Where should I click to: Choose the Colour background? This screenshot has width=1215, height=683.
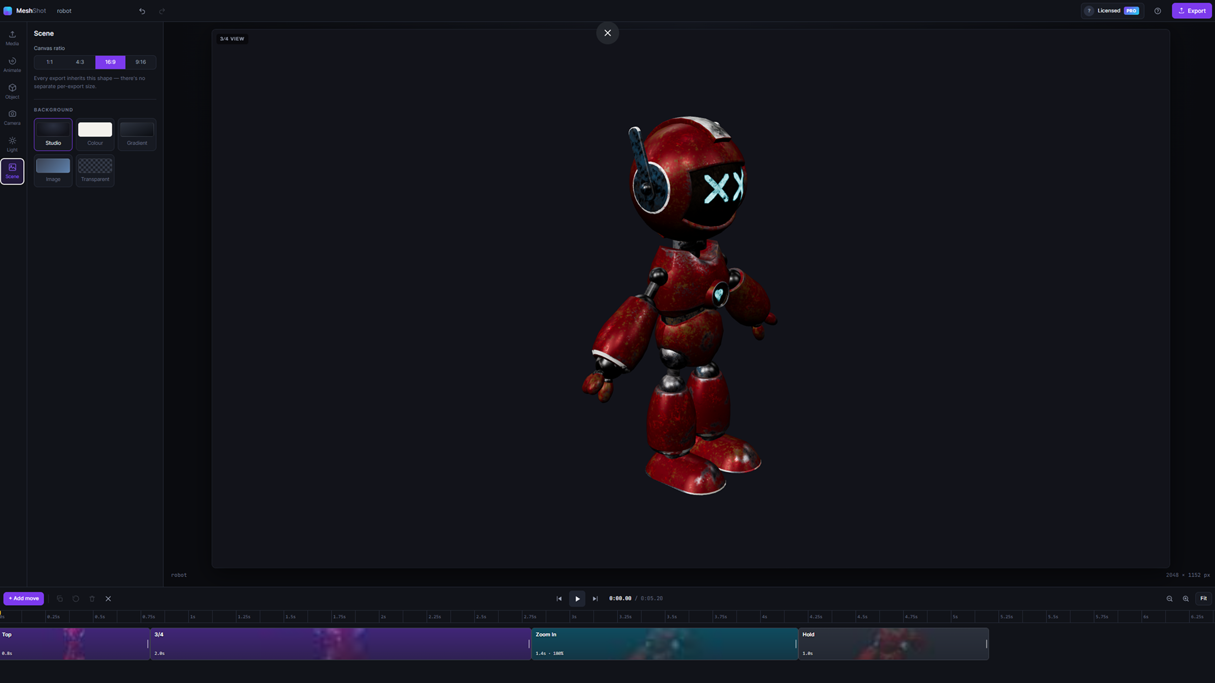tap(95, 135)
